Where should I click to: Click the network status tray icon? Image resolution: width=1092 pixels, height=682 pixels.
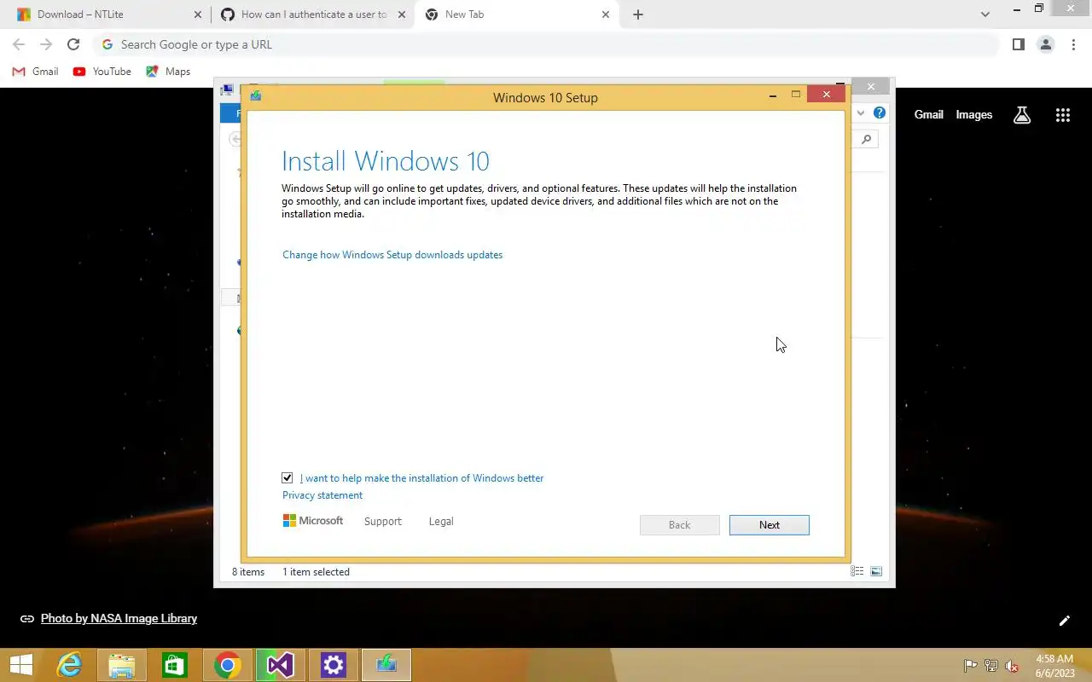pos(990,666)
